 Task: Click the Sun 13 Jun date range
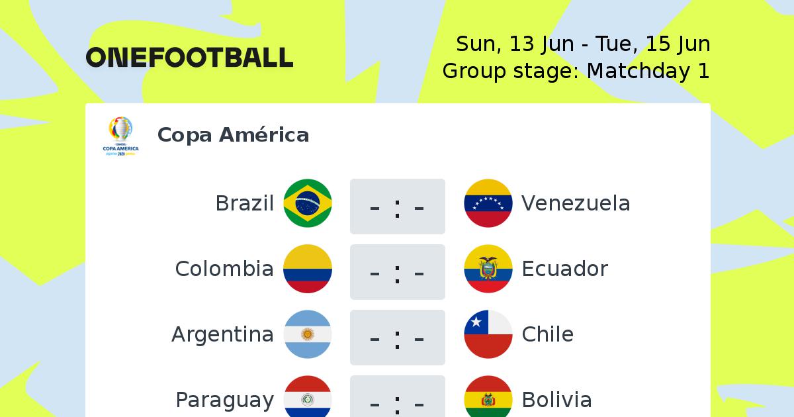pos(583,44)
